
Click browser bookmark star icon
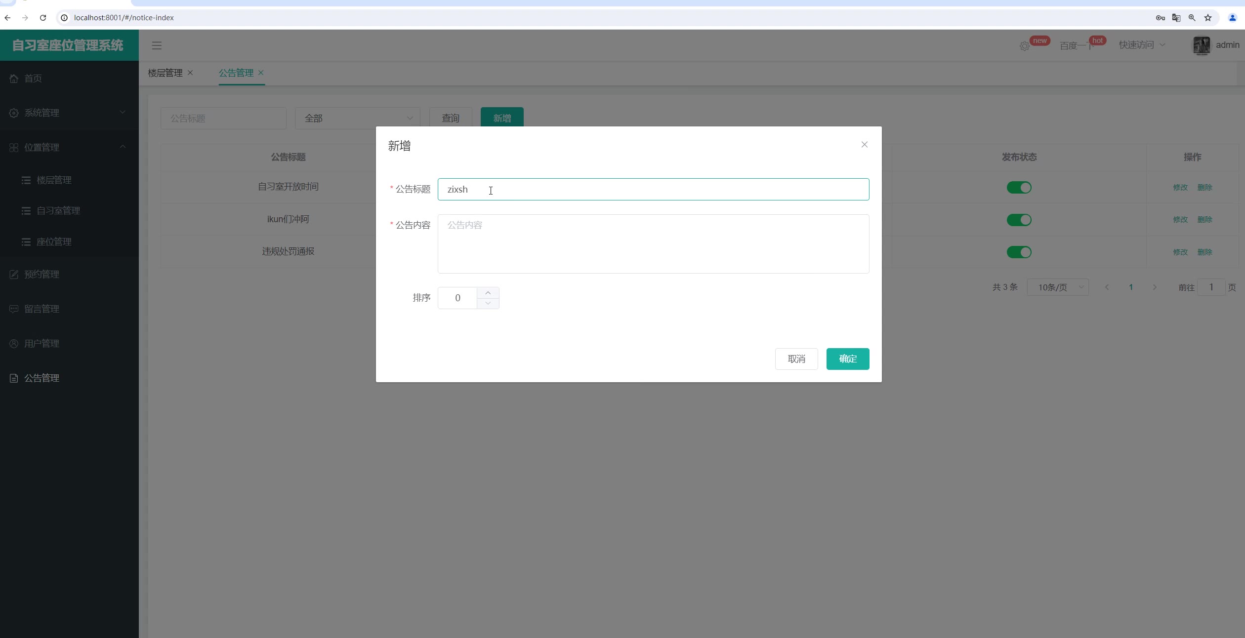(x=1208, y=18)
